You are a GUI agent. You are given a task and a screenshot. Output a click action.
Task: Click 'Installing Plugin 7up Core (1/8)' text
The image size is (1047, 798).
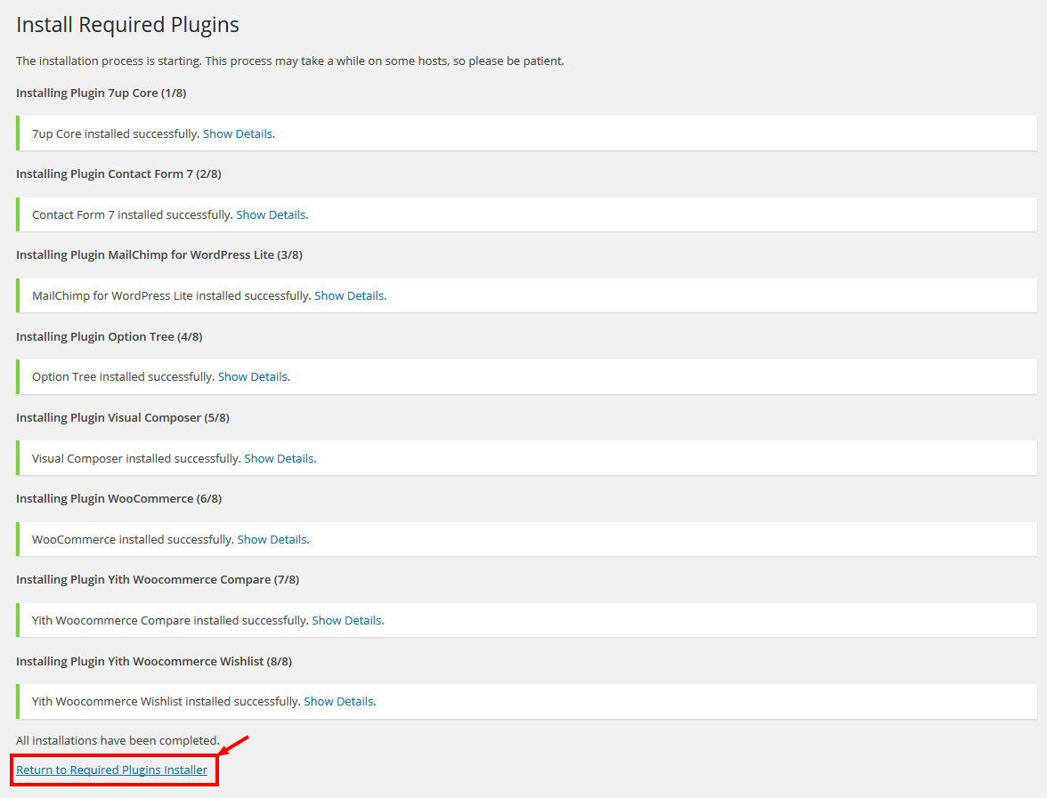pos(101,93)
